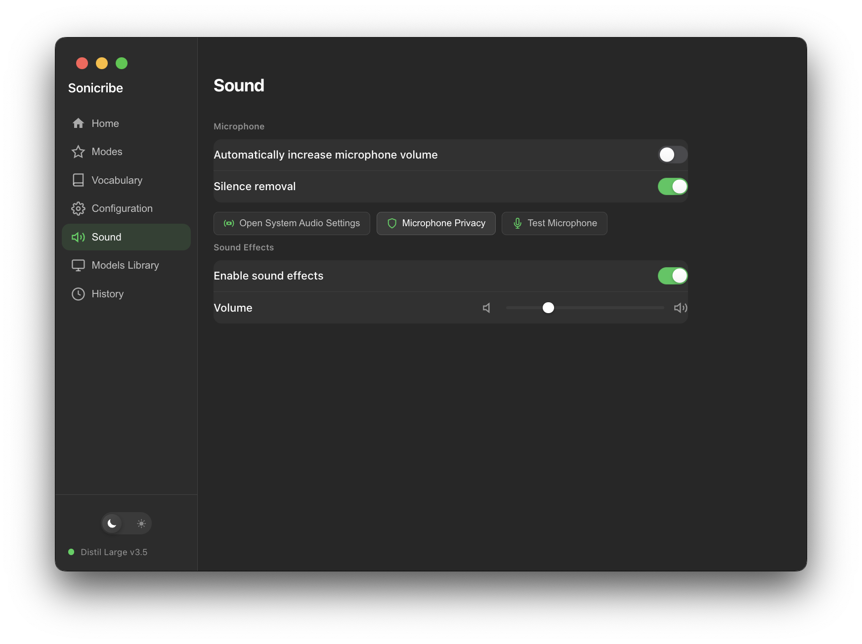Open the Models Library label

(x=126, y=265)
